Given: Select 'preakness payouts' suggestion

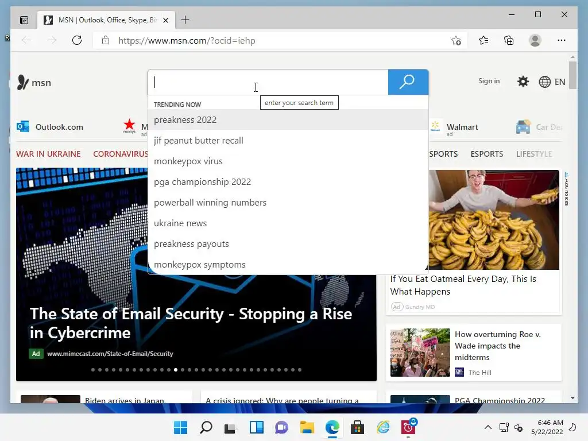Looking at the screenshot, I should (288, 243).
